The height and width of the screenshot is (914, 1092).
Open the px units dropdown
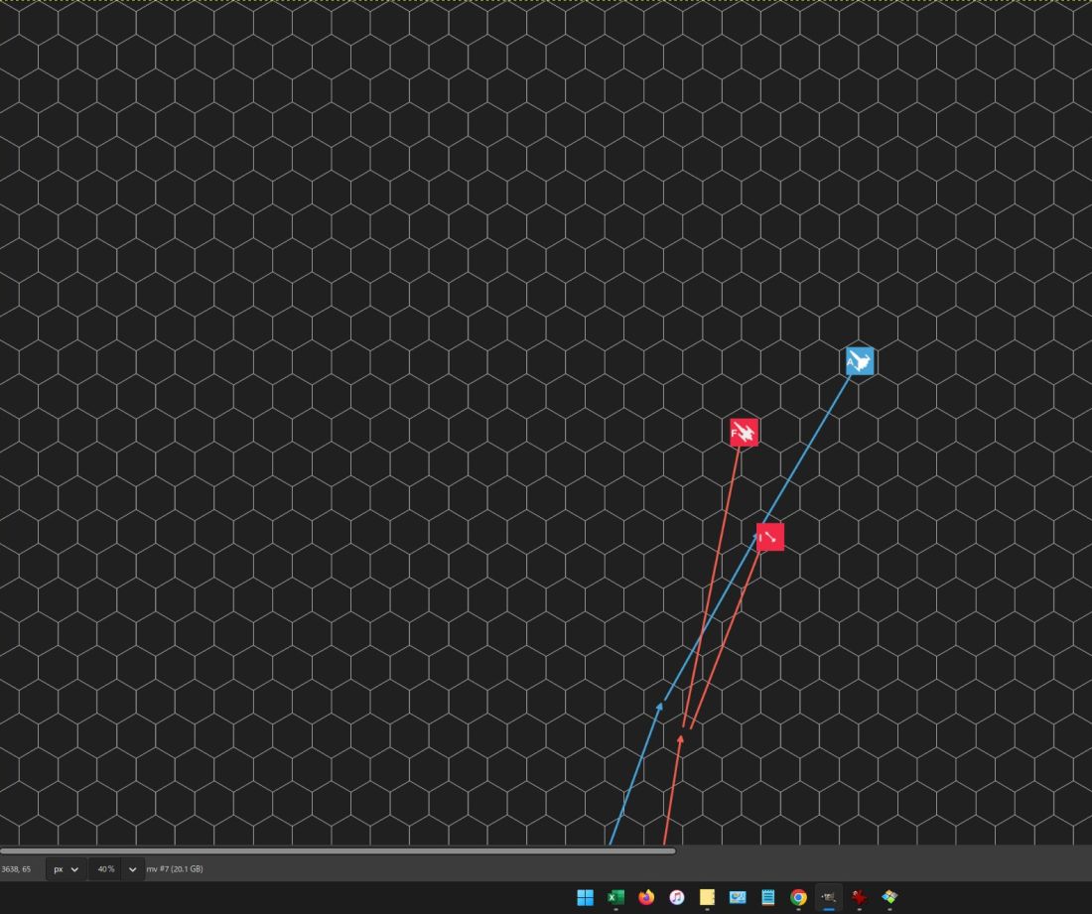66,869
